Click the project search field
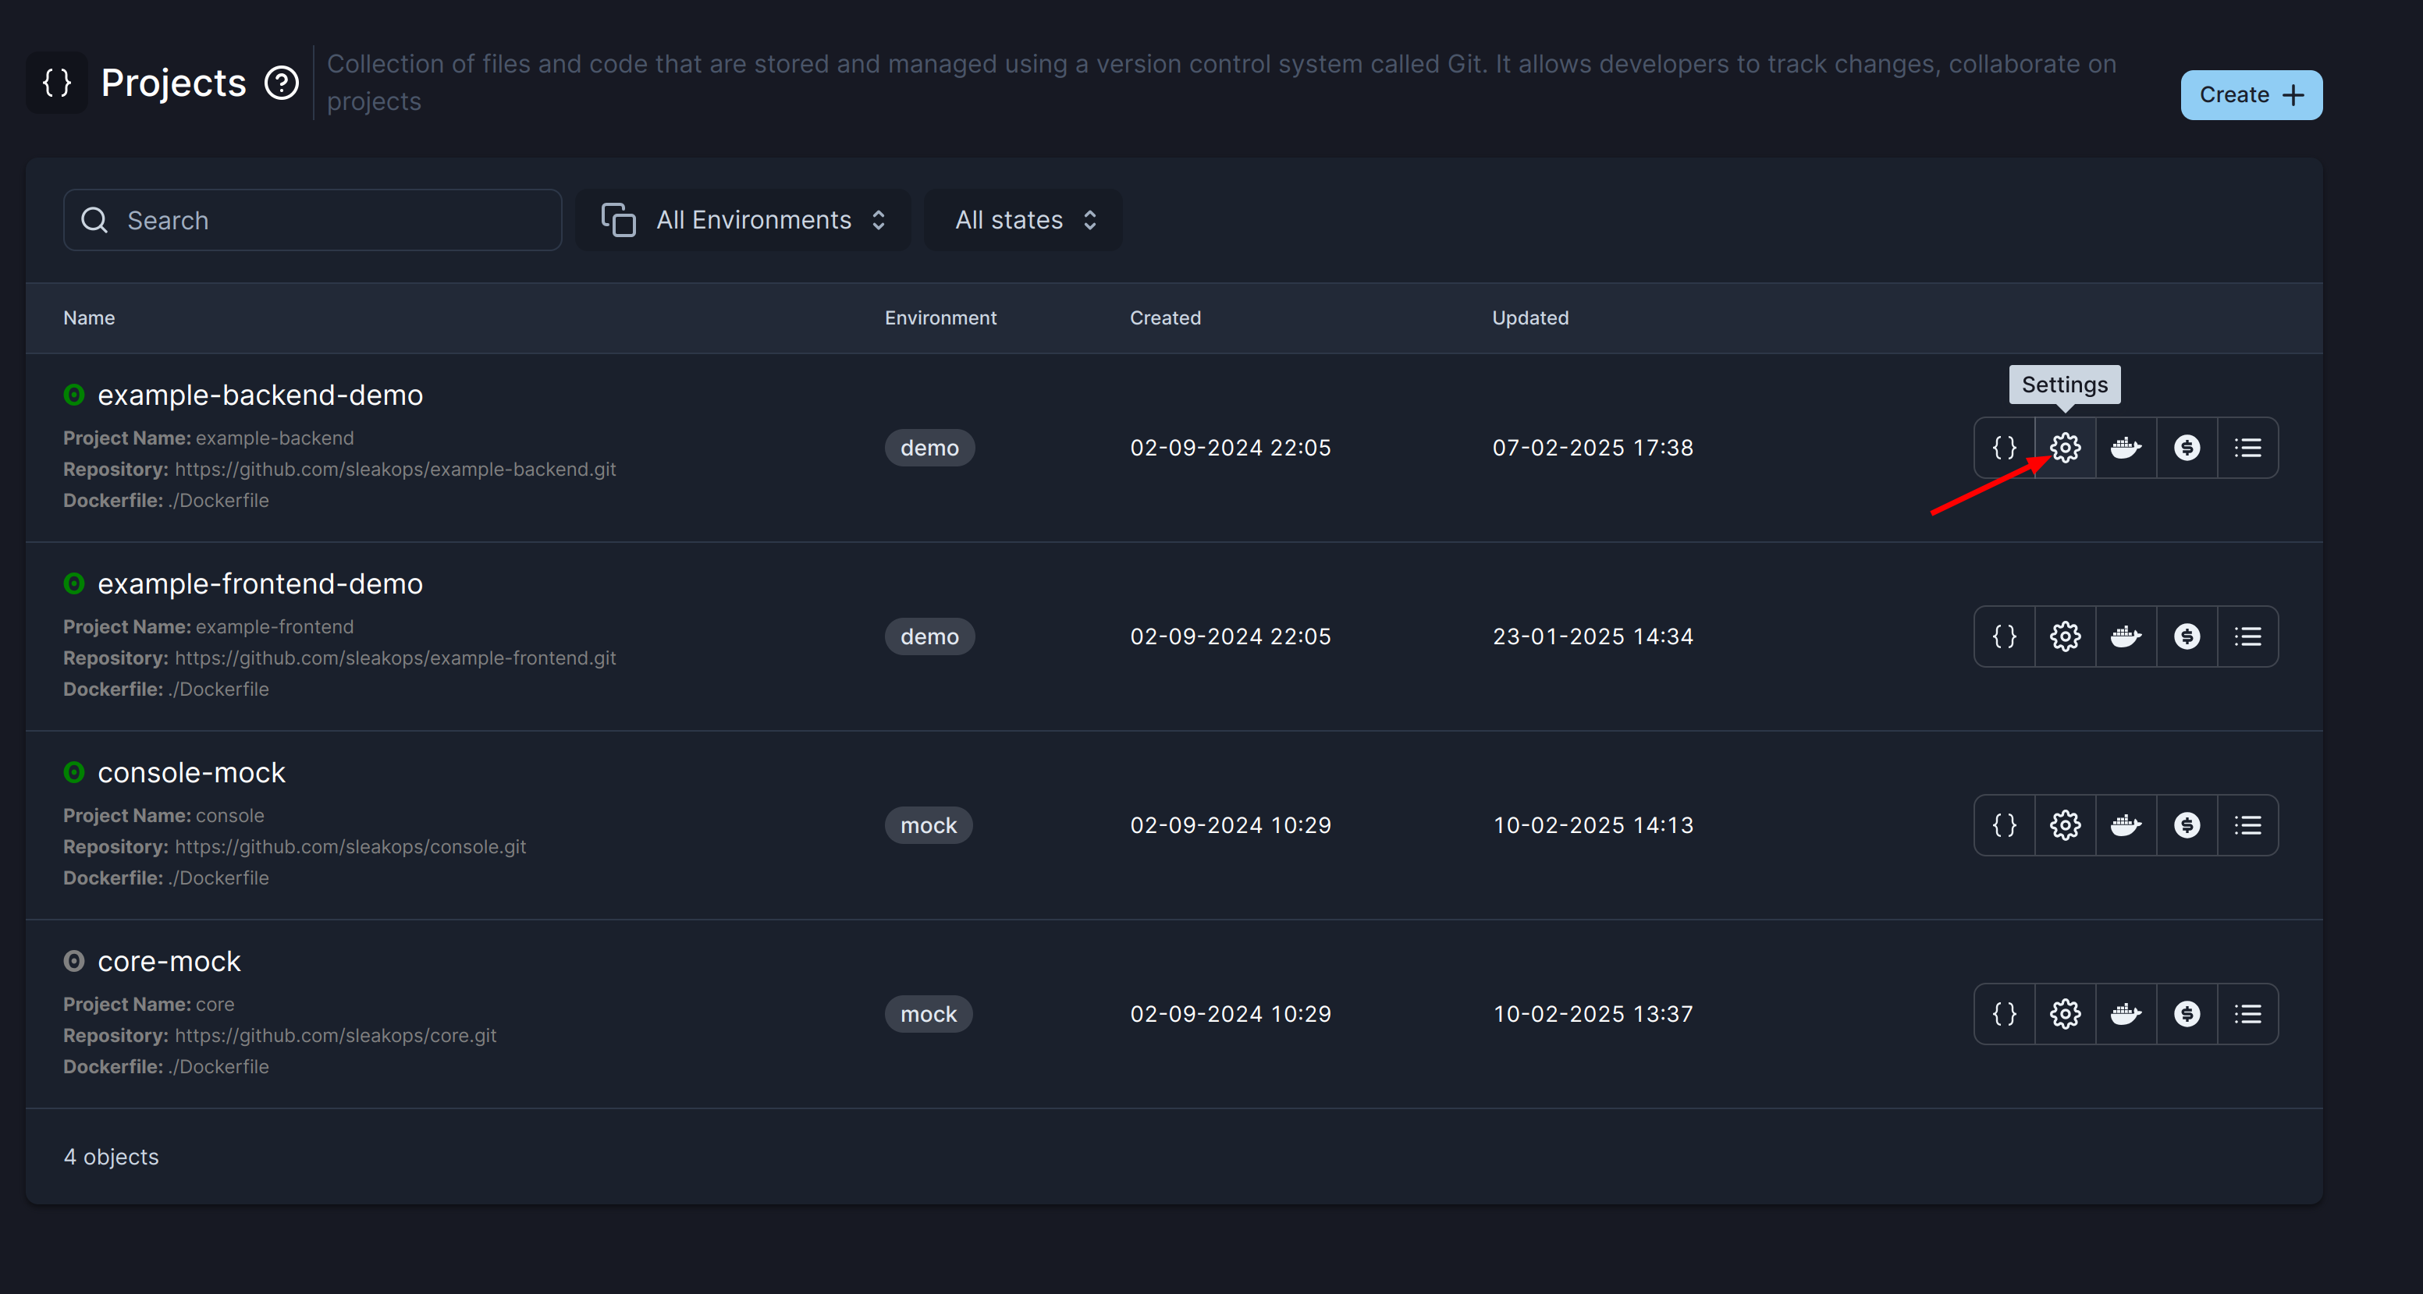The width and height of the screenshot is (2423, 1294). point(312,220)
